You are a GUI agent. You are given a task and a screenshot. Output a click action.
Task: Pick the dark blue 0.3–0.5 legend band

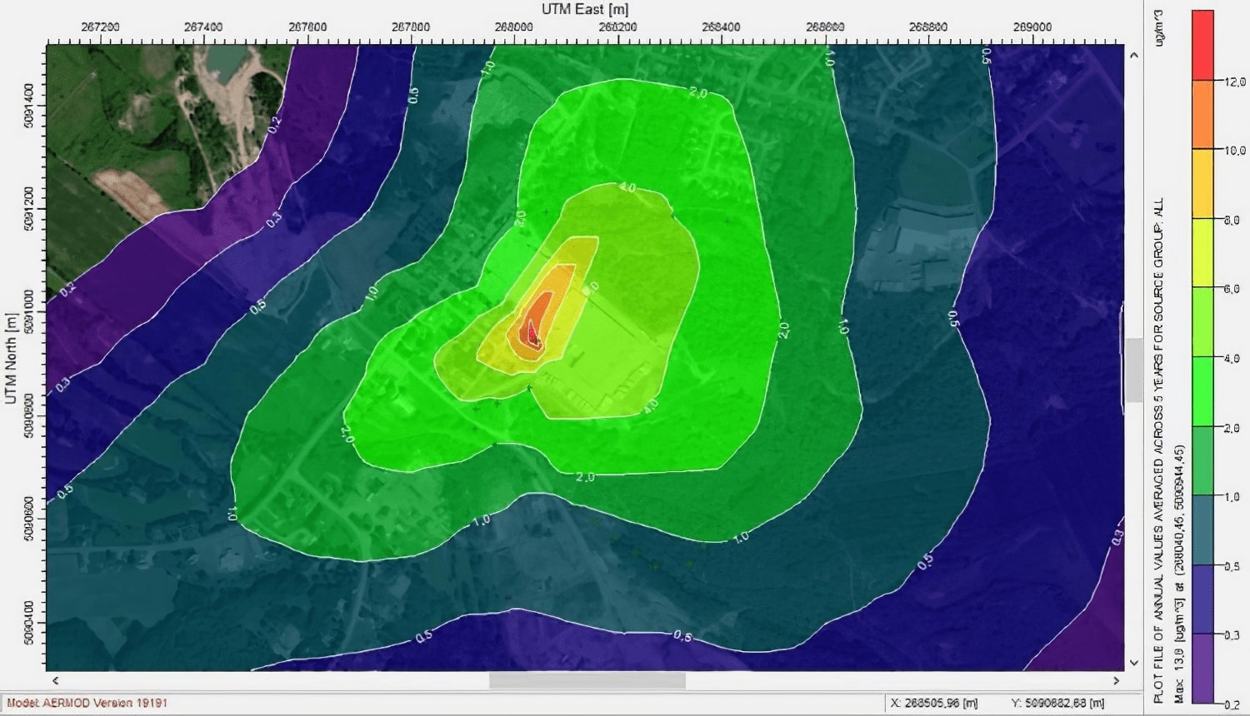click(1202, 599)
